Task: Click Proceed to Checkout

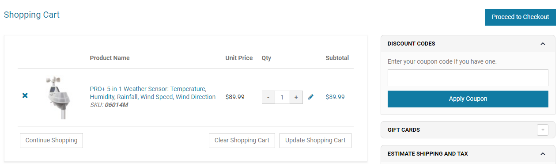Action: coord(521,17)
